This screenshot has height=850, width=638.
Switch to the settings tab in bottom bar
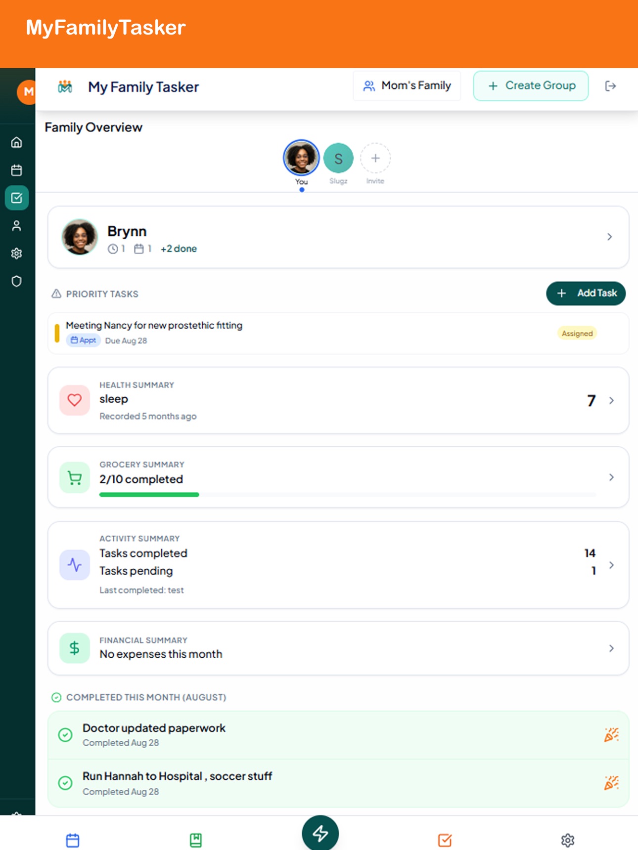[x=568, y=840]
